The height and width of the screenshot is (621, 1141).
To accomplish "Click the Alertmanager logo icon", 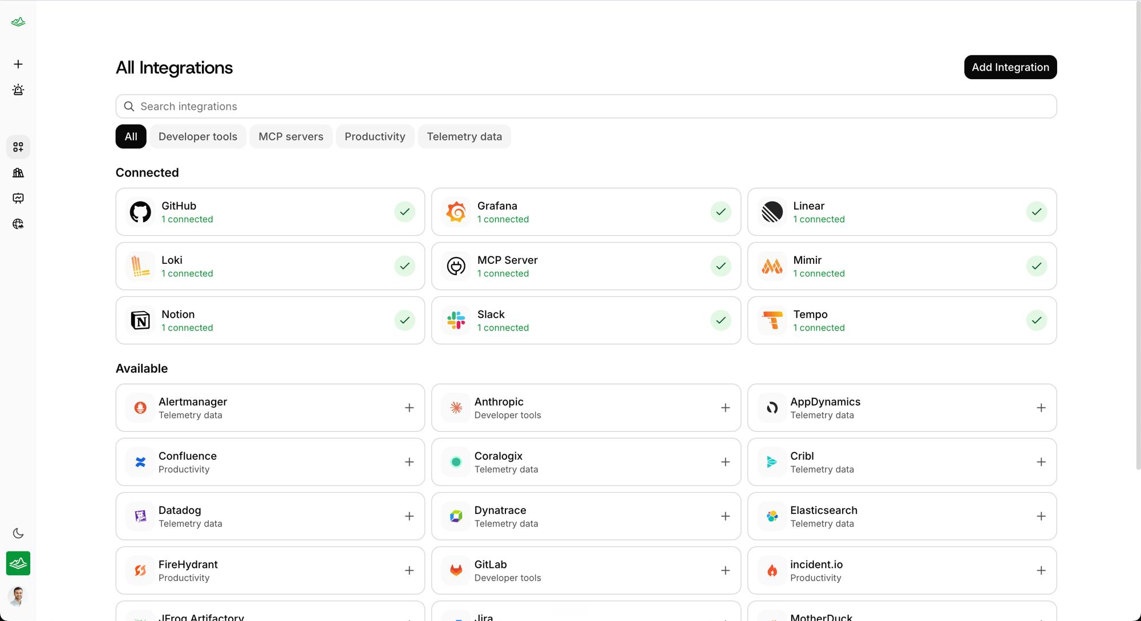I will coord(140,408).
